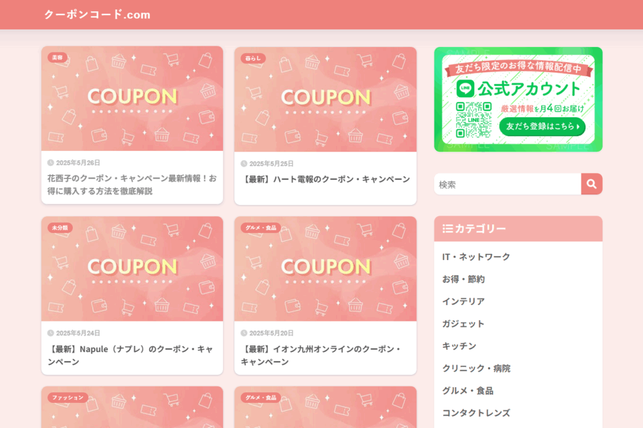Click the green LINE logo icon
The image size is (643, 428).
point(465,88)
